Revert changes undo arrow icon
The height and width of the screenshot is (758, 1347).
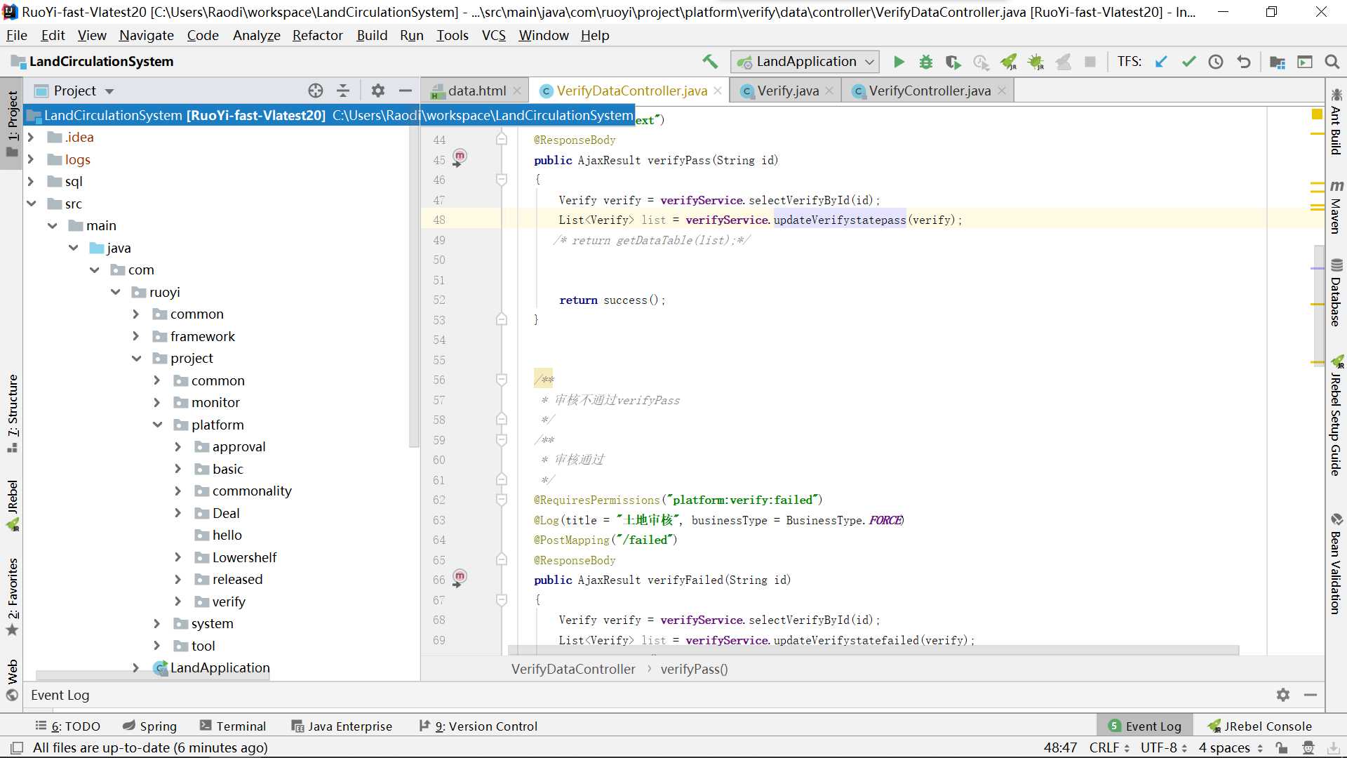(1244, 62)
